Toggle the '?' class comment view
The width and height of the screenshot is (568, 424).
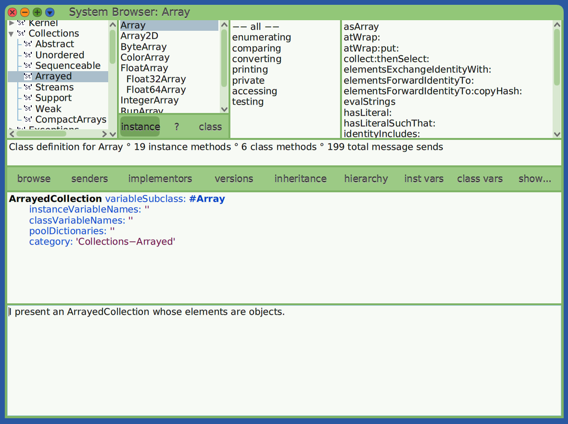(x=177, y=126)
